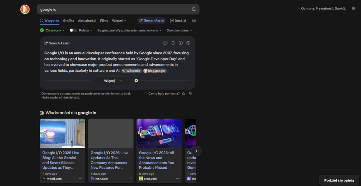Screen dimensions: 361x186
Task: Click Ochrona. Prywatność. Spokój. text
Action: (x=324, y=8)
